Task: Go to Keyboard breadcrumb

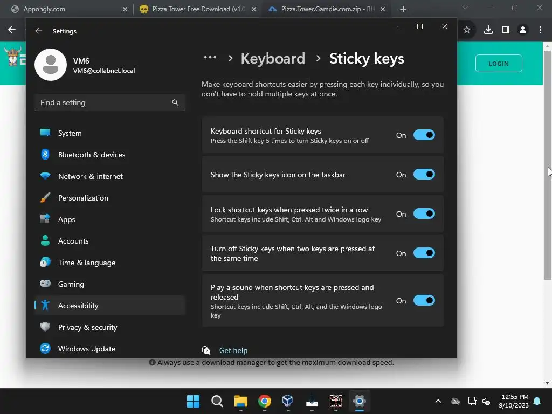Action: pos(273,58)
